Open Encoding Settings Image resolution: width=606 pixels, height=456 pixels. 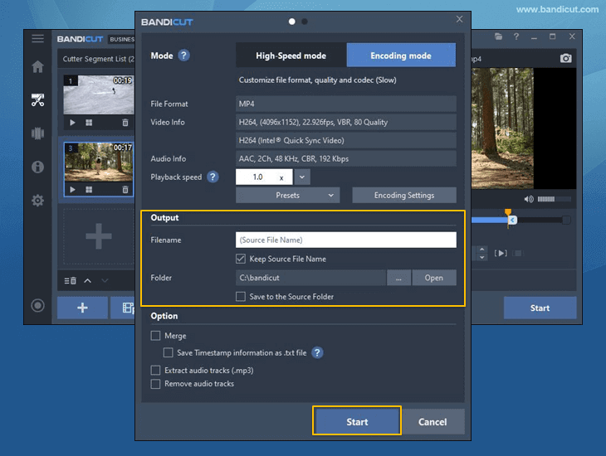click(x=404, y=196)
